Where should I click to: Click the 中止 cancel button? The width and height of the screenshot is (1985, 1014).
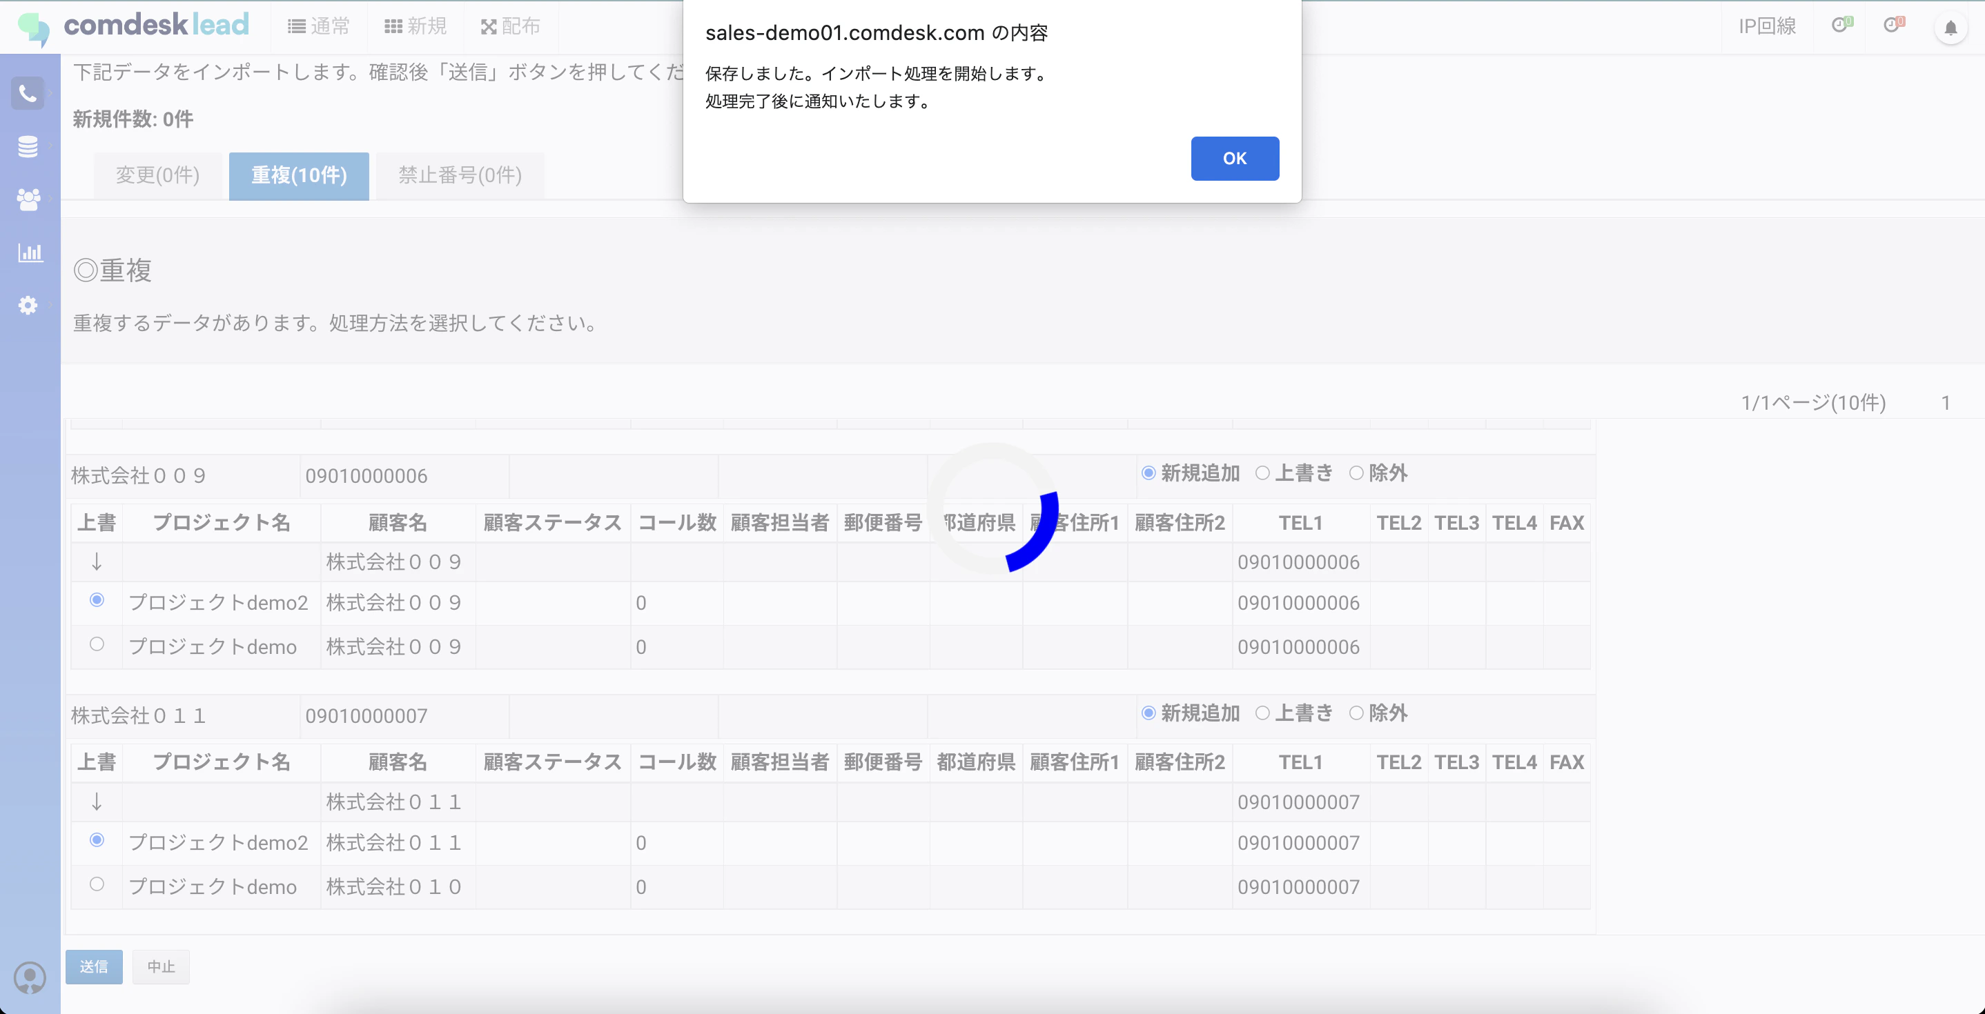[x=161, y=967]
